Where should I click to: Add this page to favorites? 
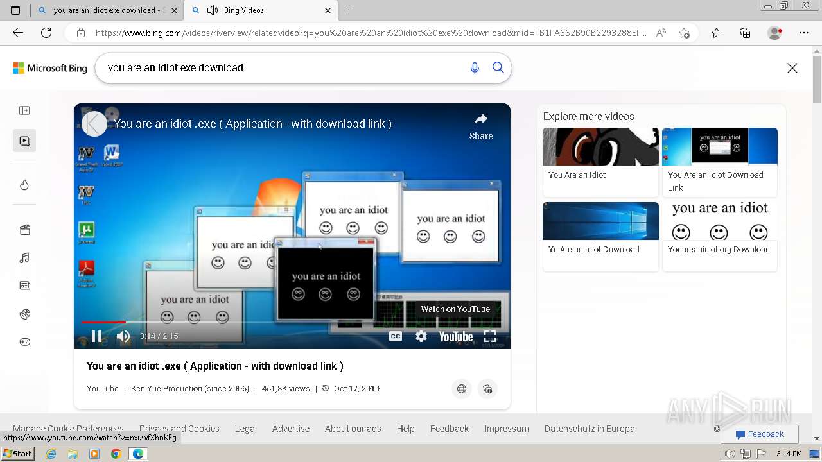(x=684, y=33)
